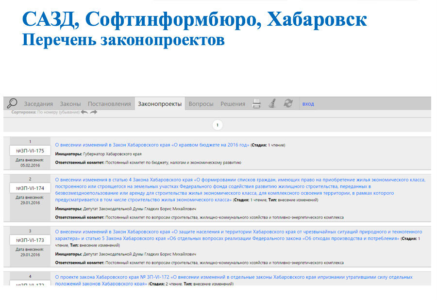Click the refresh arrows icon
This screenshot has width=437, height=300.
pyautogui.click(x=288, y=103)
